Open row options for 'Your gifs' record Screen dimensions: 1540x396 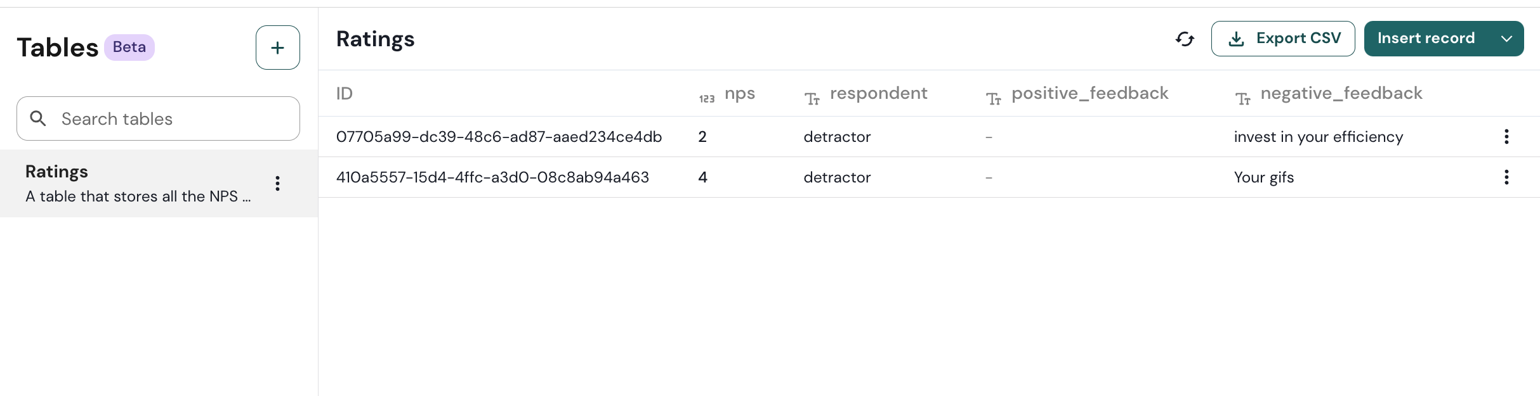point(1506,177)
